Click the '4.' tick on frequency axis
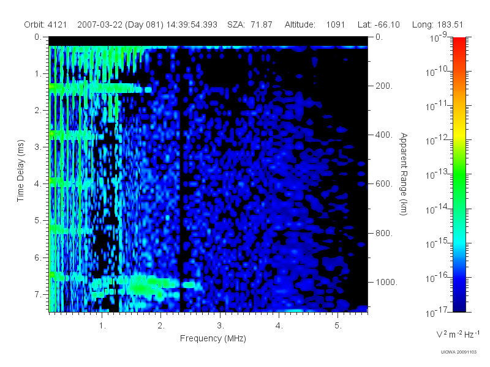The height and width of the screenshot is (367, 490). coord(279,326)
